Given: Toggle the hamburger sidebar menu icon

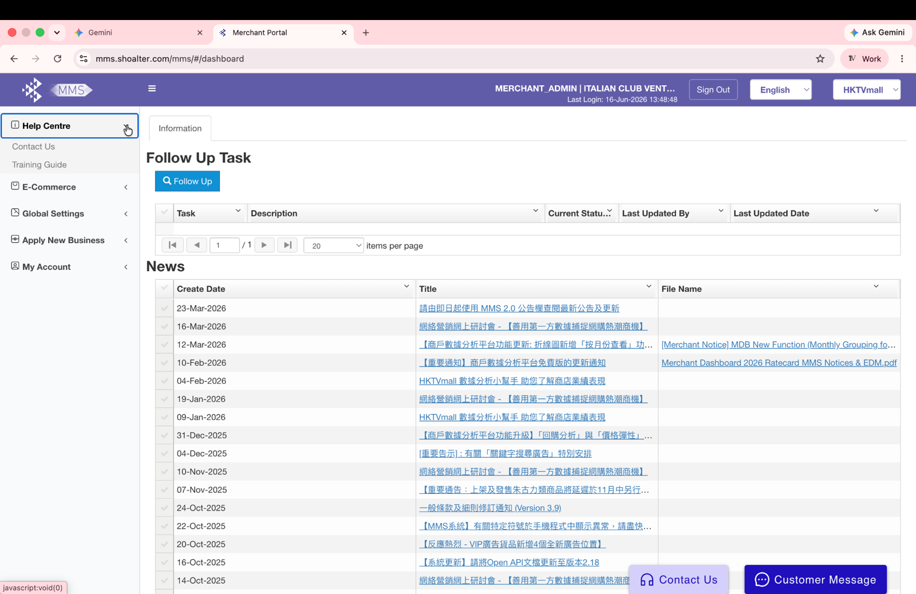Looking at the screenshot, I should click(x=152, y=89).
